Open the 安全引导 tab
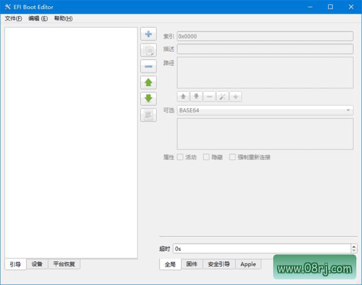Viewport: 362px width, 285px height. 219,264
